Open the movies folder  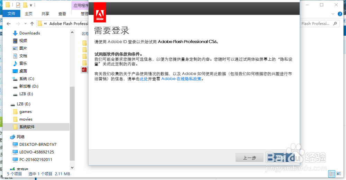coord(26,119)
